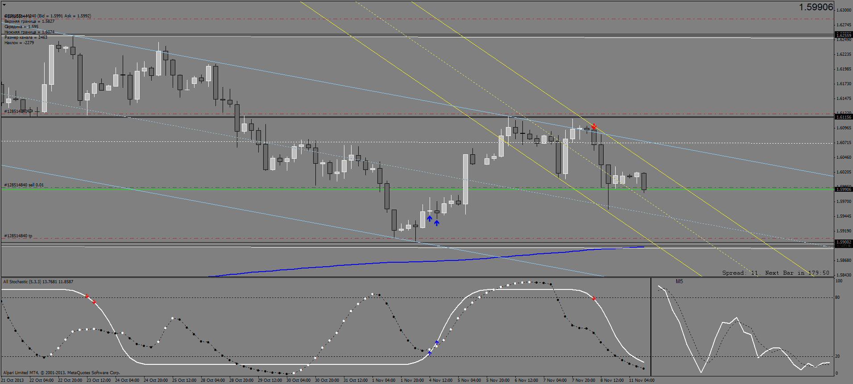Click the 'Spread: 11. Next Bar in 179:50' text
Image resolution: width=853 pixels, height=384 pixels.
click(x=776, y=273)
